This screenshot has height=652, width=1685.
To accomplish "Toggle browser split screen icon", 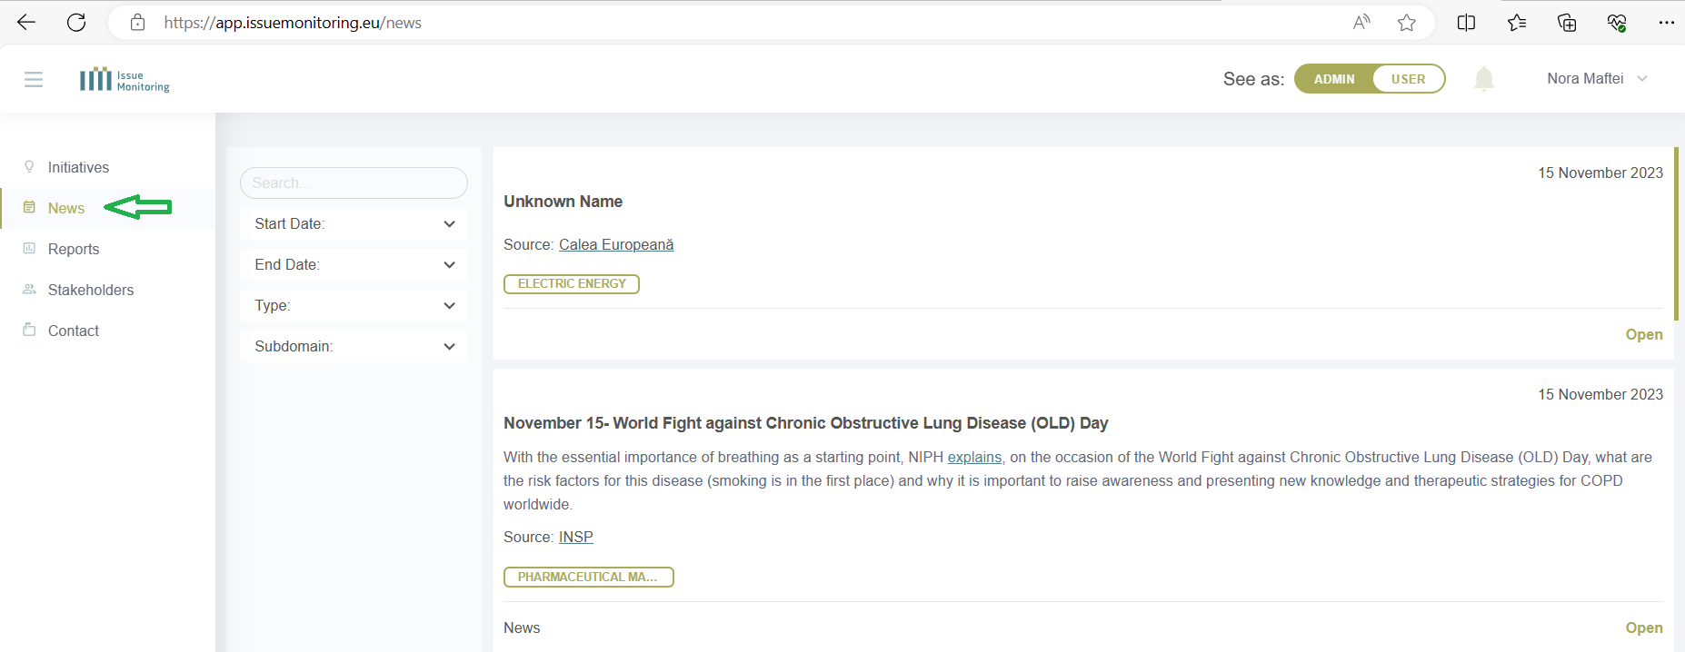I will point(1466,23).
